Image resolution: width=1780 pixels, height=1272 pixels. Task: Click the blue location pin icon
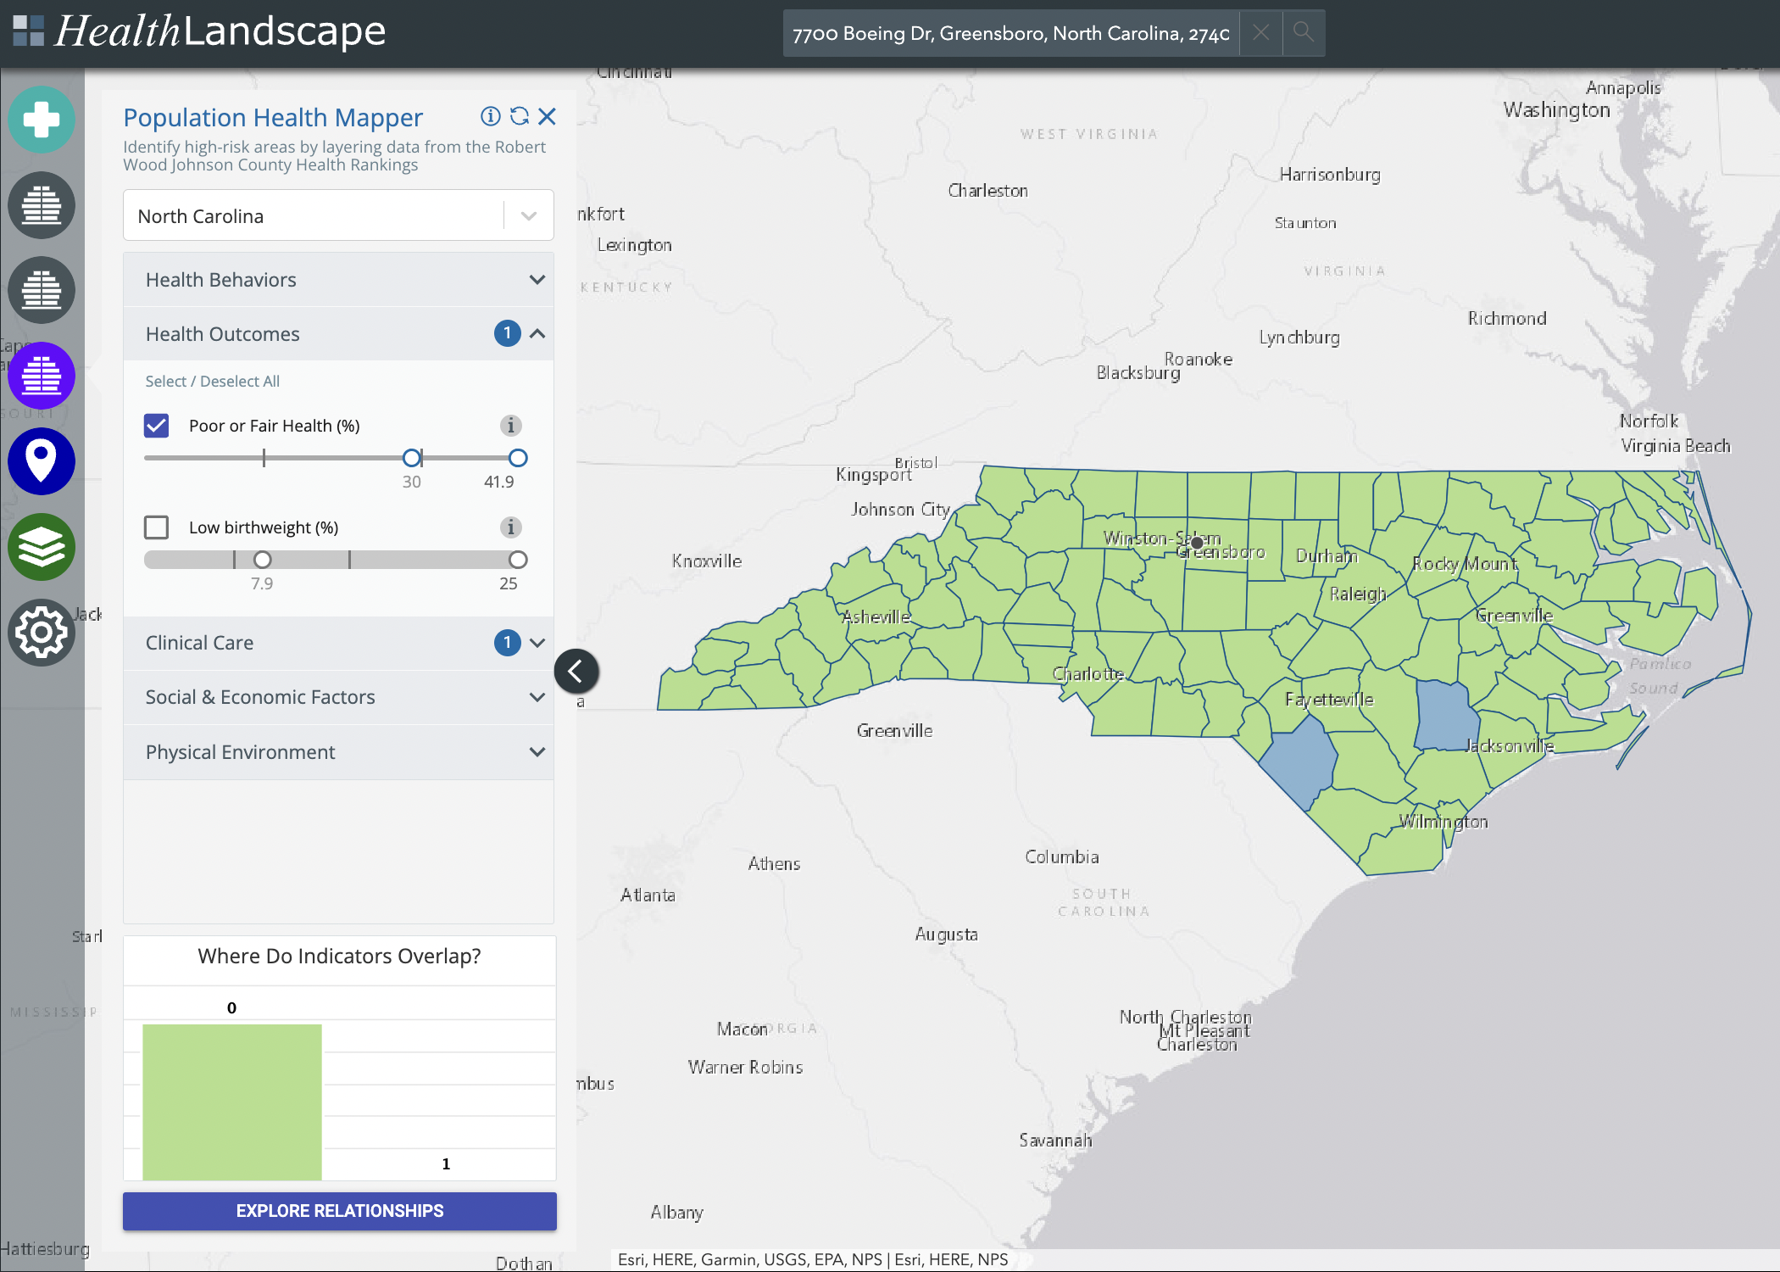click(41, 461)
